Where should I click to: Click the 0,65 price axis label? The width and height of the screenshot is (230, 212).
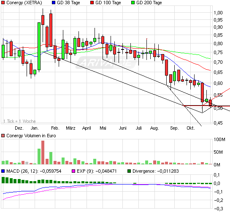(218, 72)
